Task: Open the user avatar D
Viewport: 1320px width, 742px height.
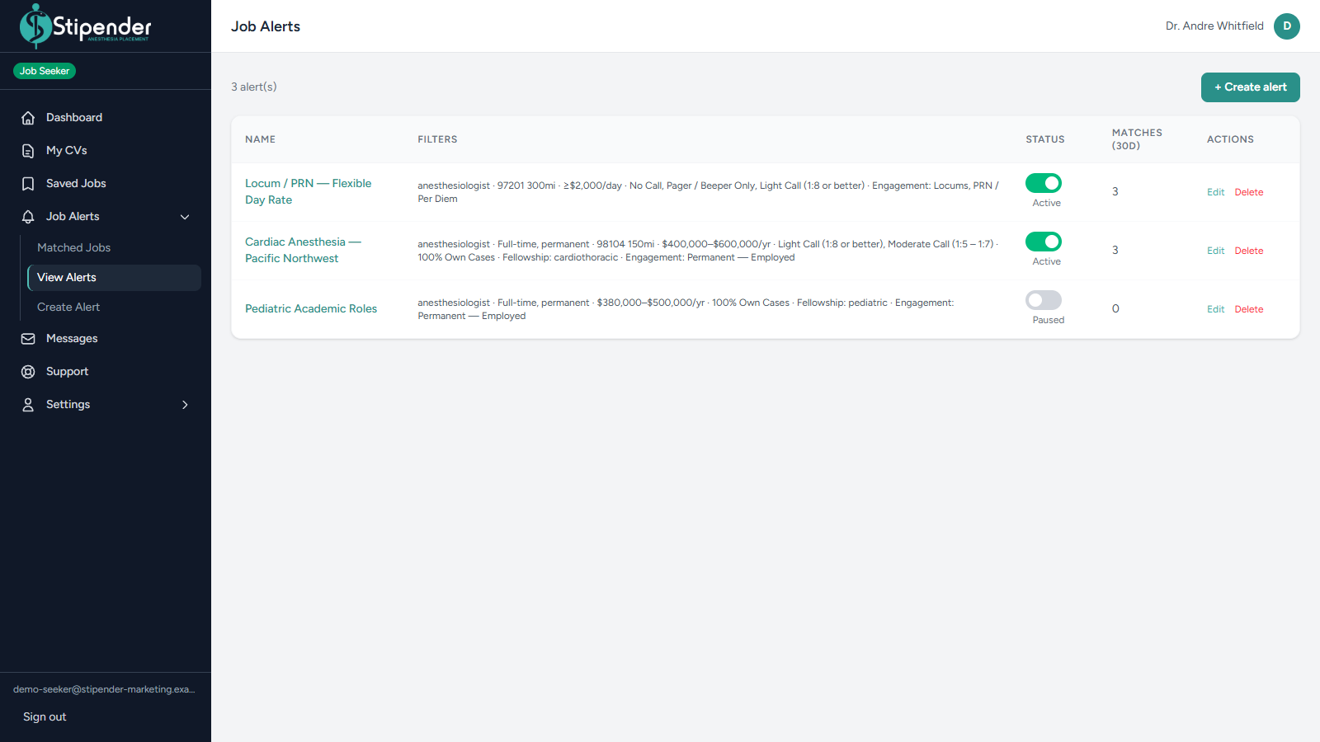Action: click(x=1287, y=26)
